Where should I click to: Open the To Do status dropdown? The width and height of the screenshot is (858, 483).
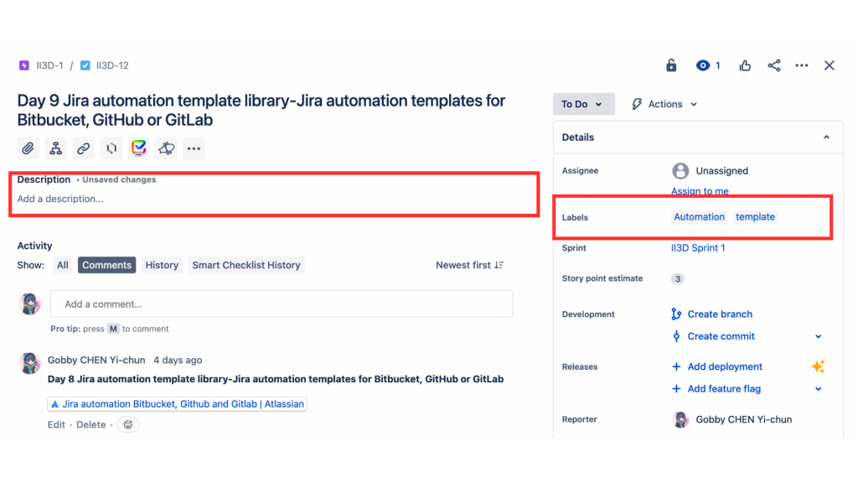point(583,104)
